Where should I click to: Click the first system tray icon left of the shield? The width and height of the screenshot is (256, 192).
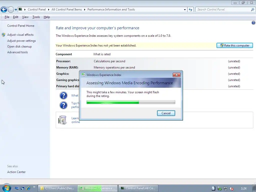(x=213, y=188)
